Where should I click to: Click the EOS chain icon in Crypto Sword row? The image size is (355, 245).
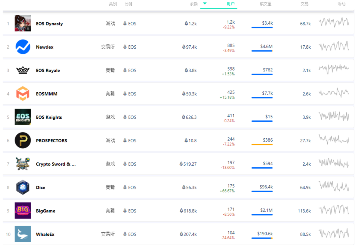pyautogui.click(x=125, y=164)
